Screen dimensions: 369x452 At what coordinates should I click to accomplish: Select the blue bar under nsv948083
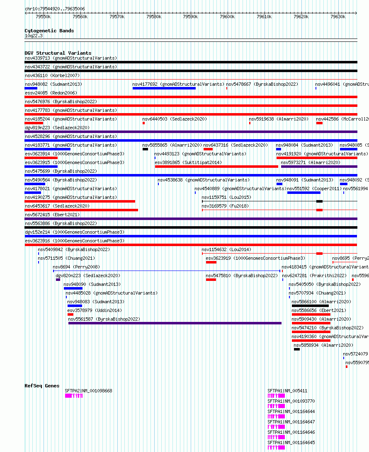75,306
